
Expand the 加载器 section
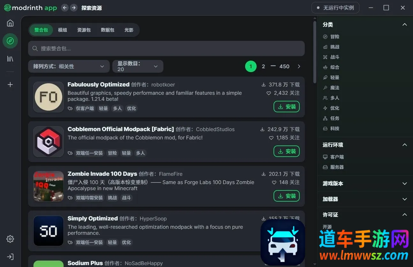[x=405, y=199]
